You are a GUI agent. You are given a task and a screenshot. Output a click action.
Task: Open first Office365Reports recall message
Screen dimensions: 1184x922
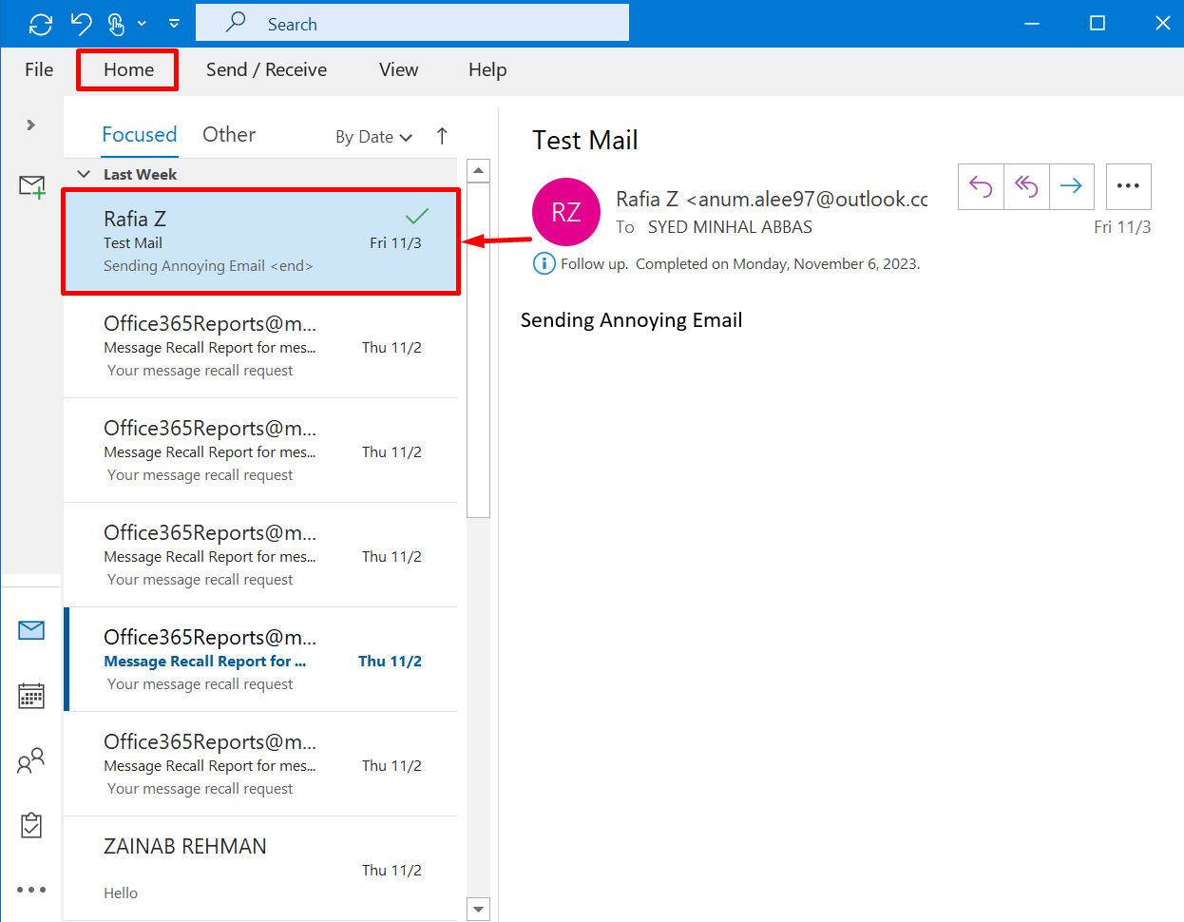[x=260, y=346]
